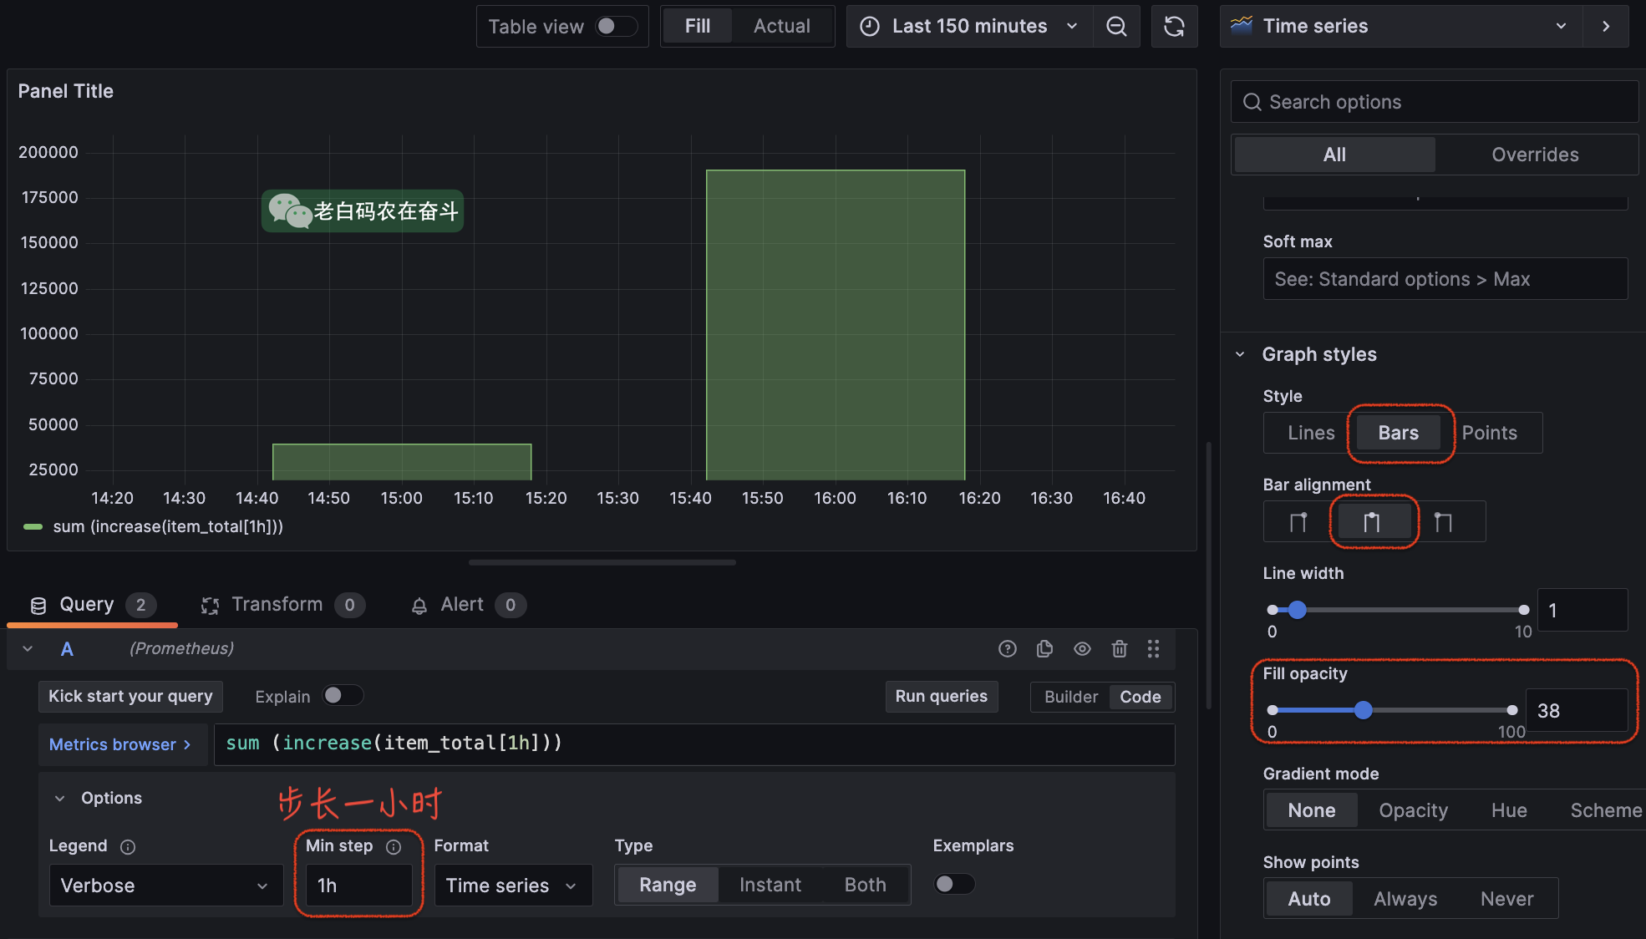
Task: Toggle the Table view switch
Action: [616, 27]
